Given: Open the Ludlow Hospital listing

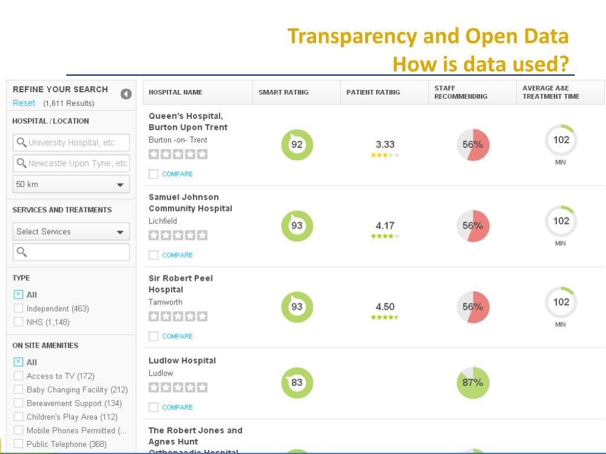Looking at the screenshot, I should [182, 361].
